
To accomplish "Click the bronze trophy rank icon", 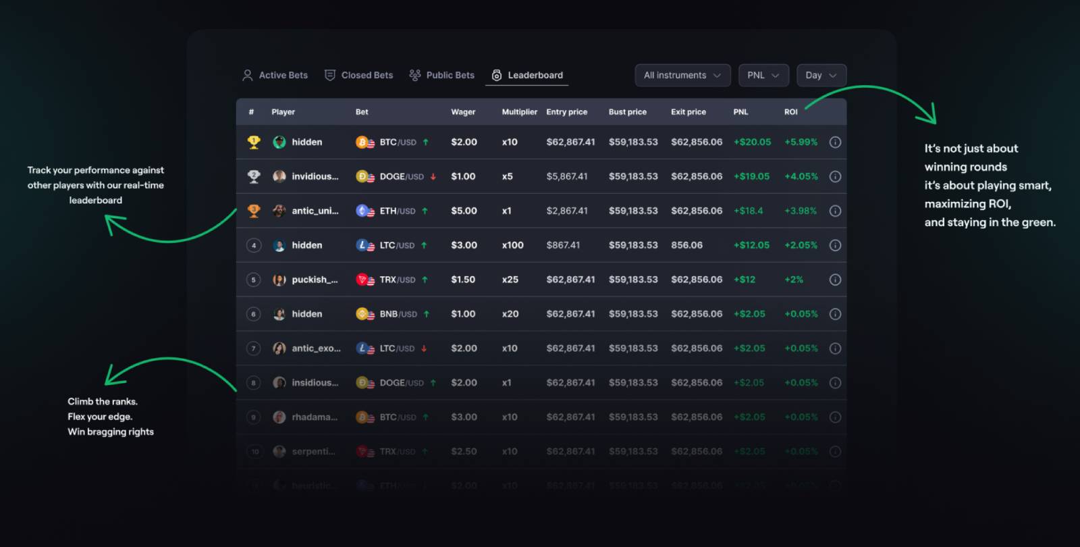I will point(254,211).
